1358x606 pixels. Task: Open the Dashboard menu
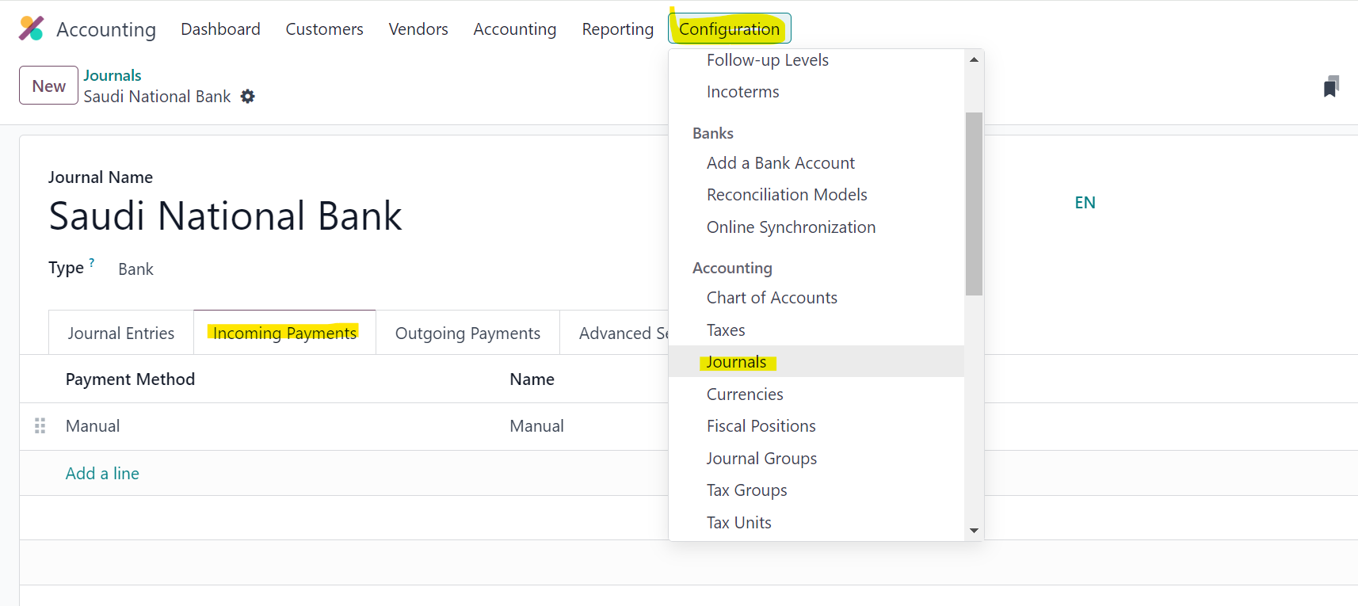point(220,29)
